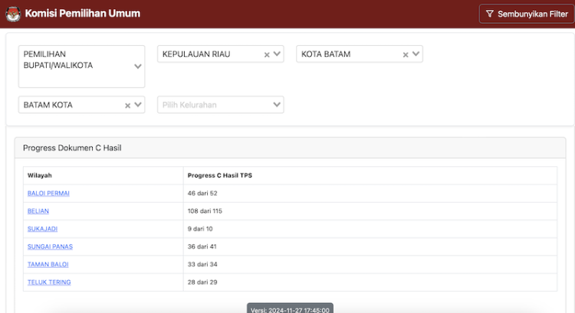Open the Pemilihan Bupati/Walikota dropdown
The width and height of the screenshot is (575, 313).
tap(82, 67)
